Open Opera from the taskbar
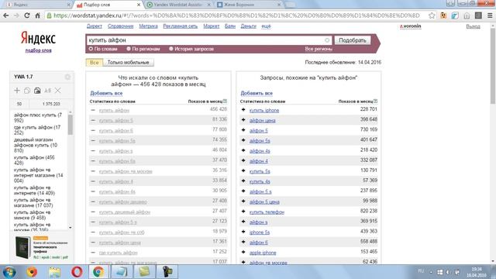This screenshot has height=279, width=496. (x=77, y=272)
